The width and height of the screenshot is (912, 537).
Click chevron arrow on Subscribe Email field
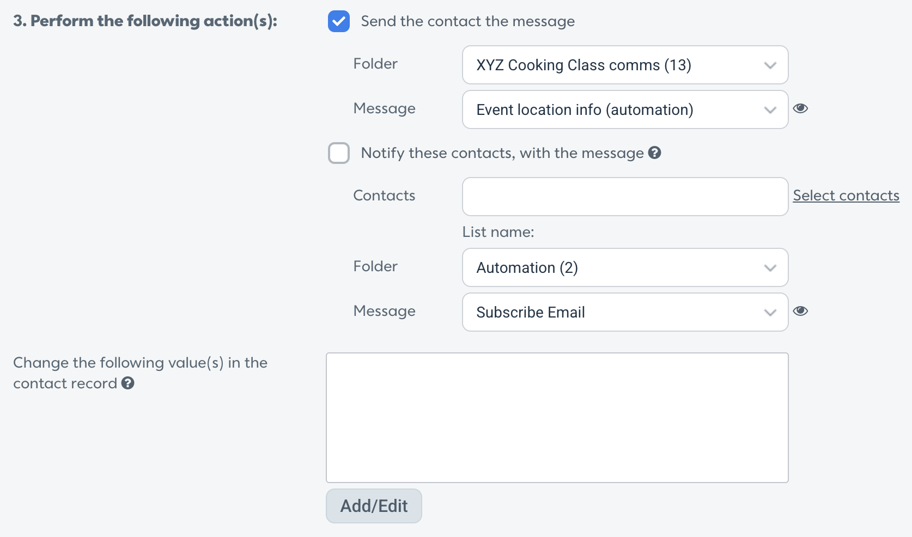(770, 313)
